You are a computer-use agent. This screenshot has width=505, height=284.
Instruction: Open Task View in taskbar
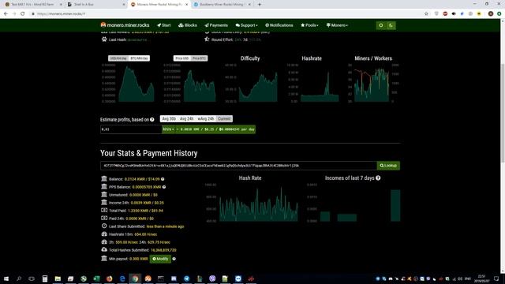[32, 278]
